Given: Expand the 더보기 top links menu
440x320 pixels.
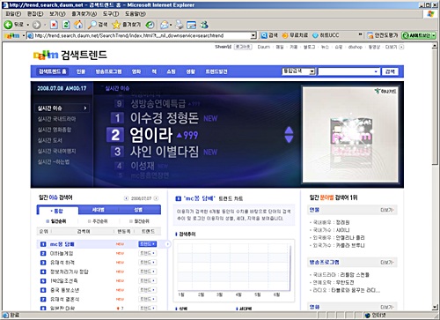Looking at the screenshot, I should click(394, 47).
